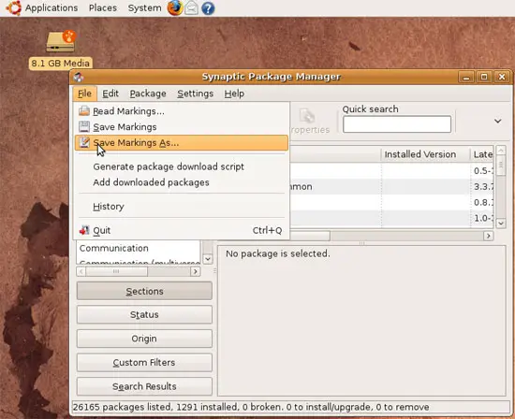Click the Save Markings As pencil icon
Viewport: 515px width, 419px height.
click(x=84, y=142)
